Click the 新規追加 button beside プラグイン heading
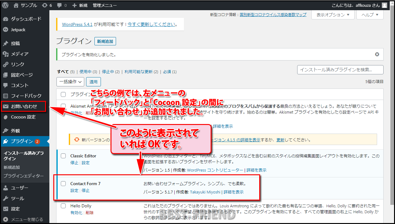 pyautogui.click(x=105, y=41)
